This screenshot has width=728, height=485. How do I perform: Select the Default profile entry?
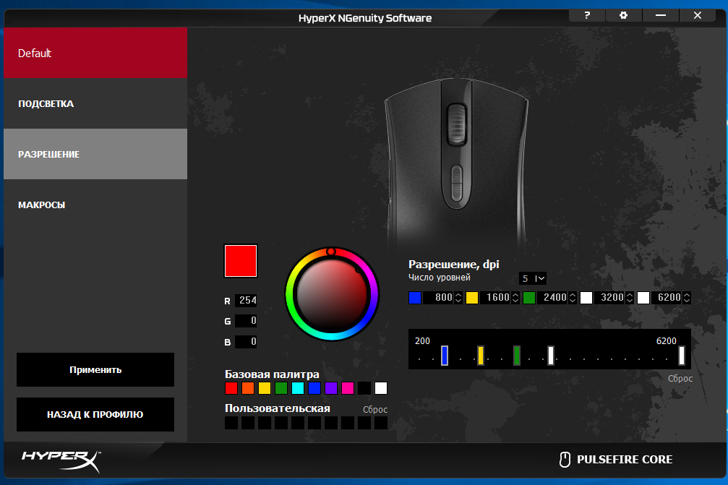click(x=95, y=53)
